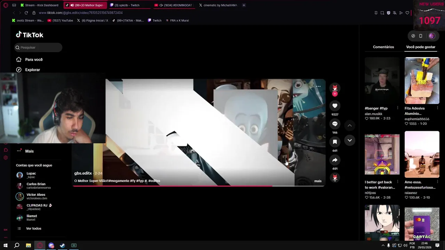The height and width of the screenshot is (250, 445).
Task: Open ovotz Stream bookmark
Action: point(28,20)
